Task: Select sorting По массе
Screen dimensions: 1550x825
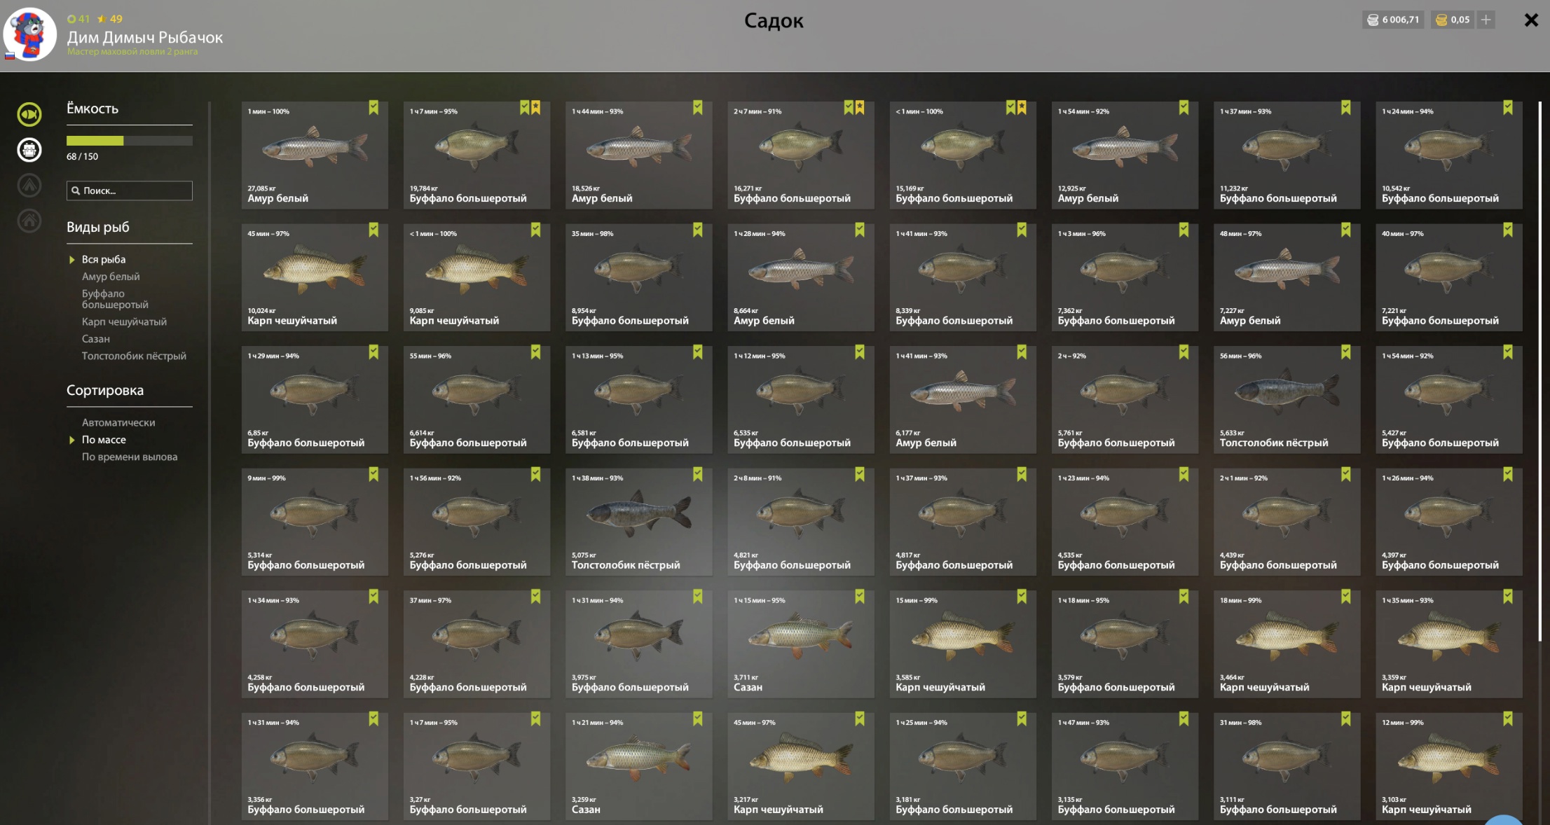Action: coord(104,440)
